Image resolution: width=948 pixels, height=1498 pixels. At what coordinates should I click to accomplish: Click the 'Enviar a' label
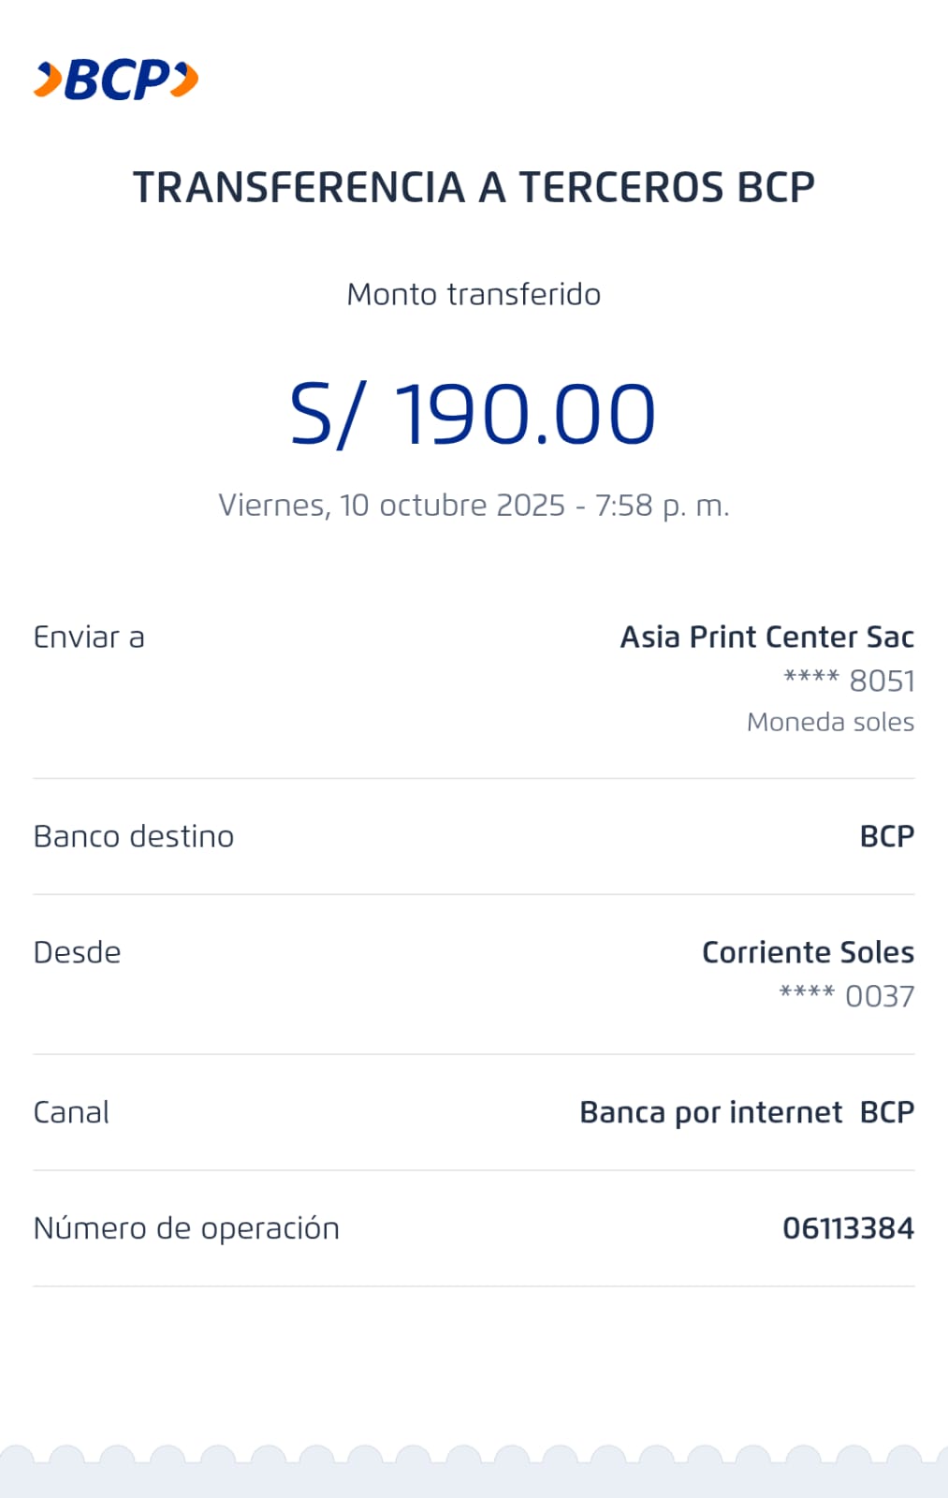89,638
